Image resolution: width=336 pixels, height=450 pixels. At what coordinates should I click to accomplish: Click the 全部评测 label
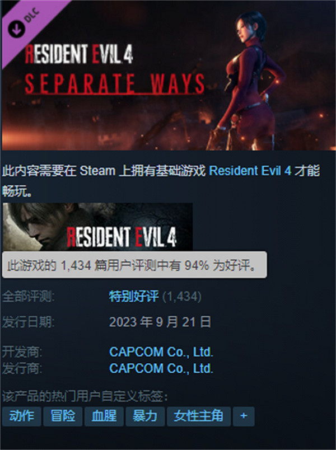click(28, 297)
